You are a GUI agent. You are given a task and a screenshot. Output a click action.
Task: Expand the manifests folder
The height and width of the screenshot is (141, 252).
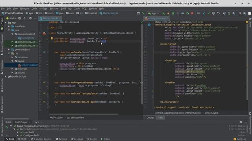[x=9, y=26]
